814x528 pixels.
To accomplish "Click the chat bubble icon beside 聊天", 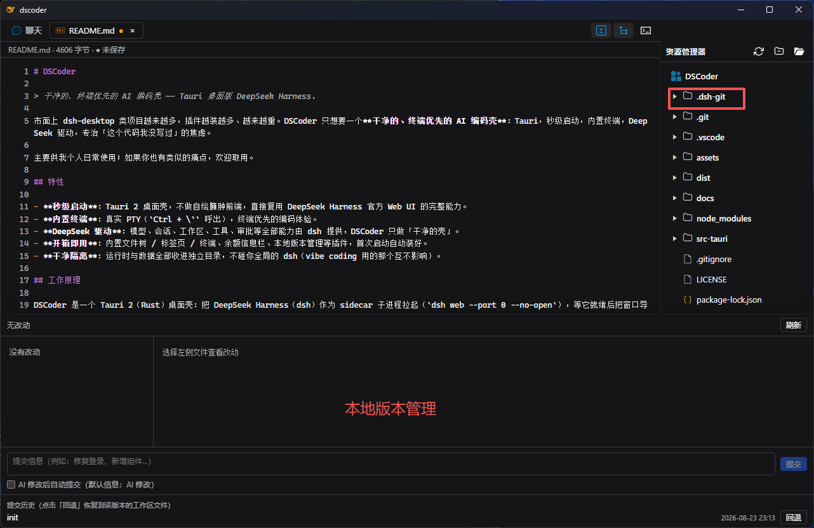I will tap(17, 30).
